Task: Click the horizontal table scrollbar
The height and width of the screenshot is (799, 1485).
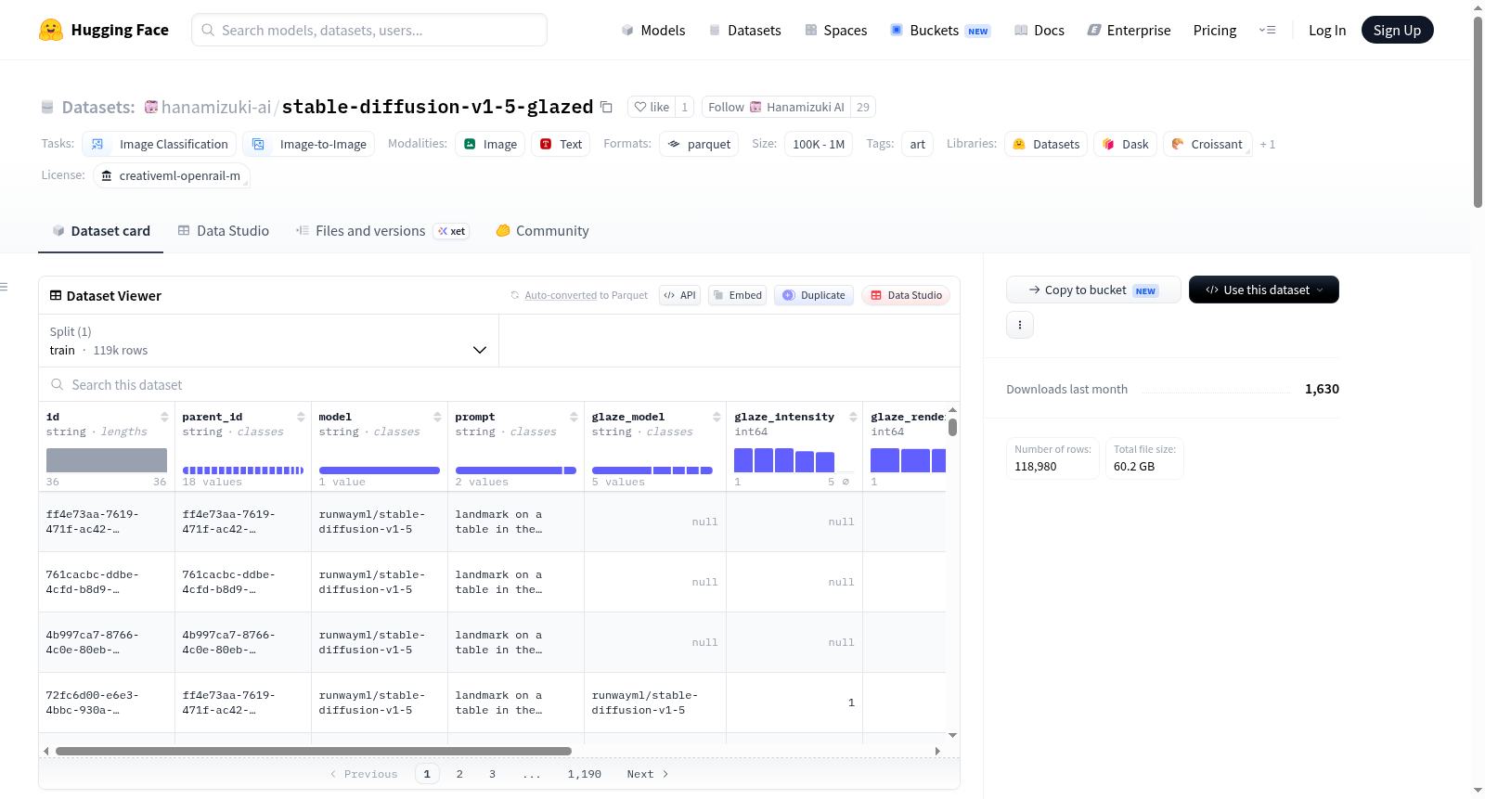Action: (x=313, y=751)
